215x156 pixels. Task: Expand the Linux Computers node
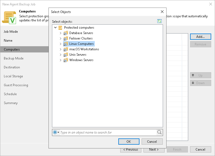pos(60,44)
